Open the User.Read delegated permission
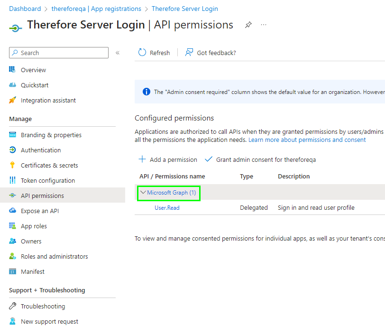 [x=166, y=207]
